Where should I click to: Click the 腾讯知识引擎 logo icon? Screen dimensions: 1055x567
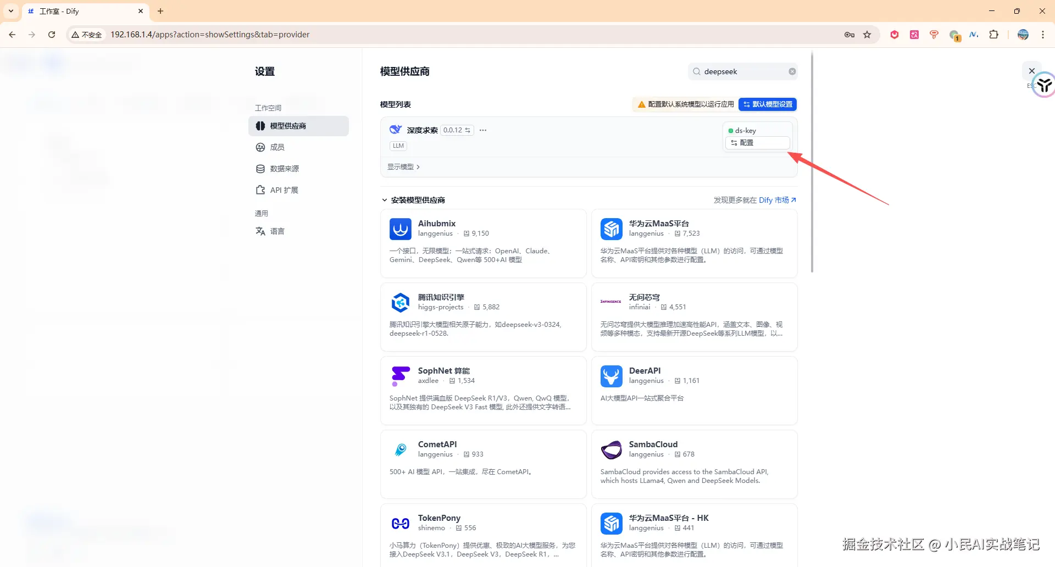(401, 303)
